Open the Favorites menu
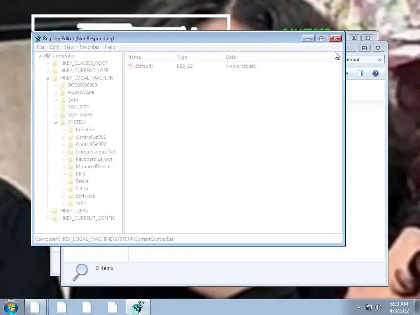 (89, 47)
